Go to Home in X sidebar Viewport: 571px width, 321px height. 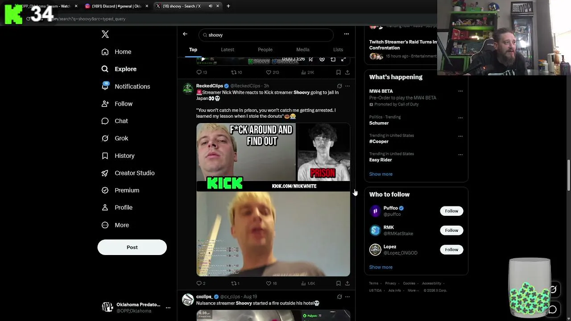coord(116,52)
